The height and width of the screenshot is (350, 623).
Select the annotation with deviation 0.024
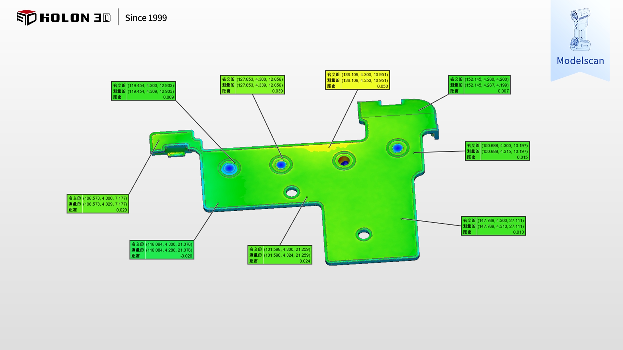coord(280,255)
